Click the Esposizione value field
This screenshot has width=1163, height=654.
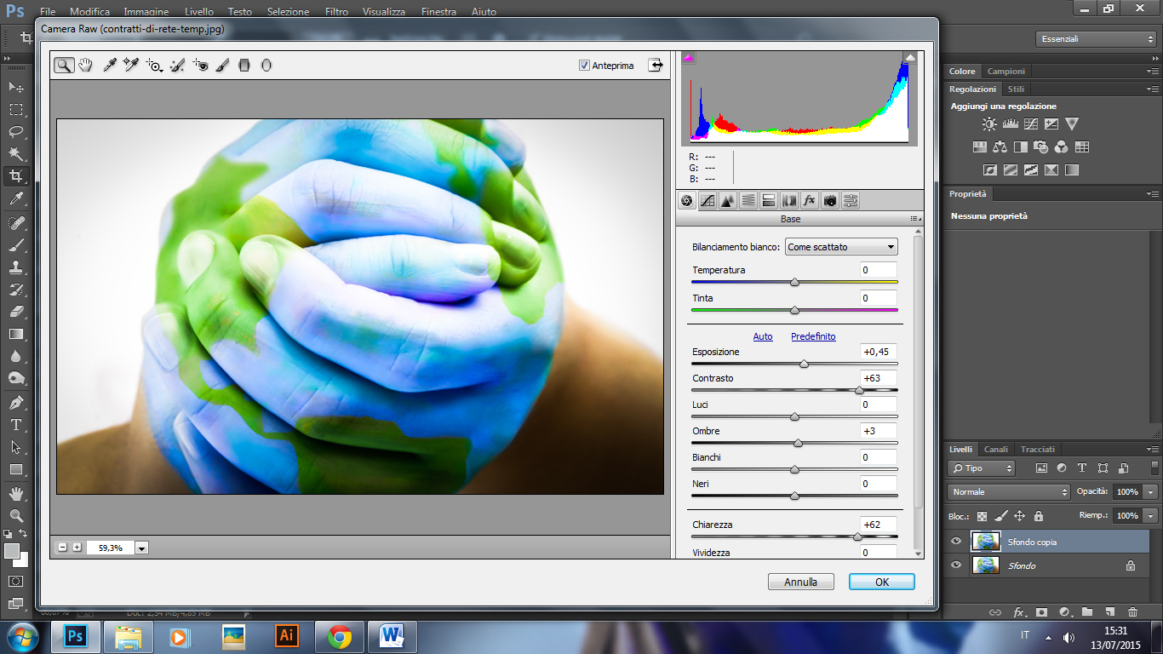point(878,352)
